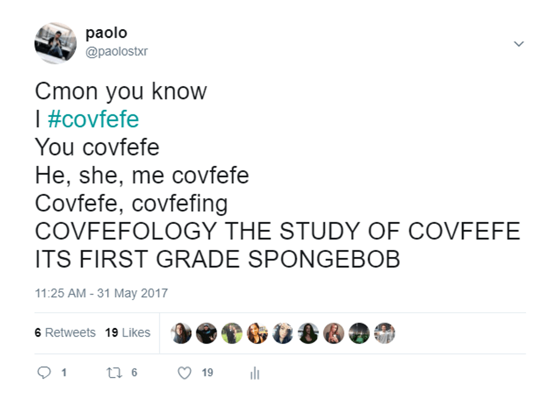Viewport: 559px width, 405px height.
Task: Open liker avatar with the yellow school bus
Action: (x=257, y=333)
